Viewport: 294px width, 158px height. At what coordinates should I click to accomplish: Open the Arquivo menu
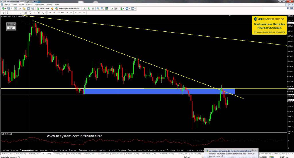click(7, 5)
